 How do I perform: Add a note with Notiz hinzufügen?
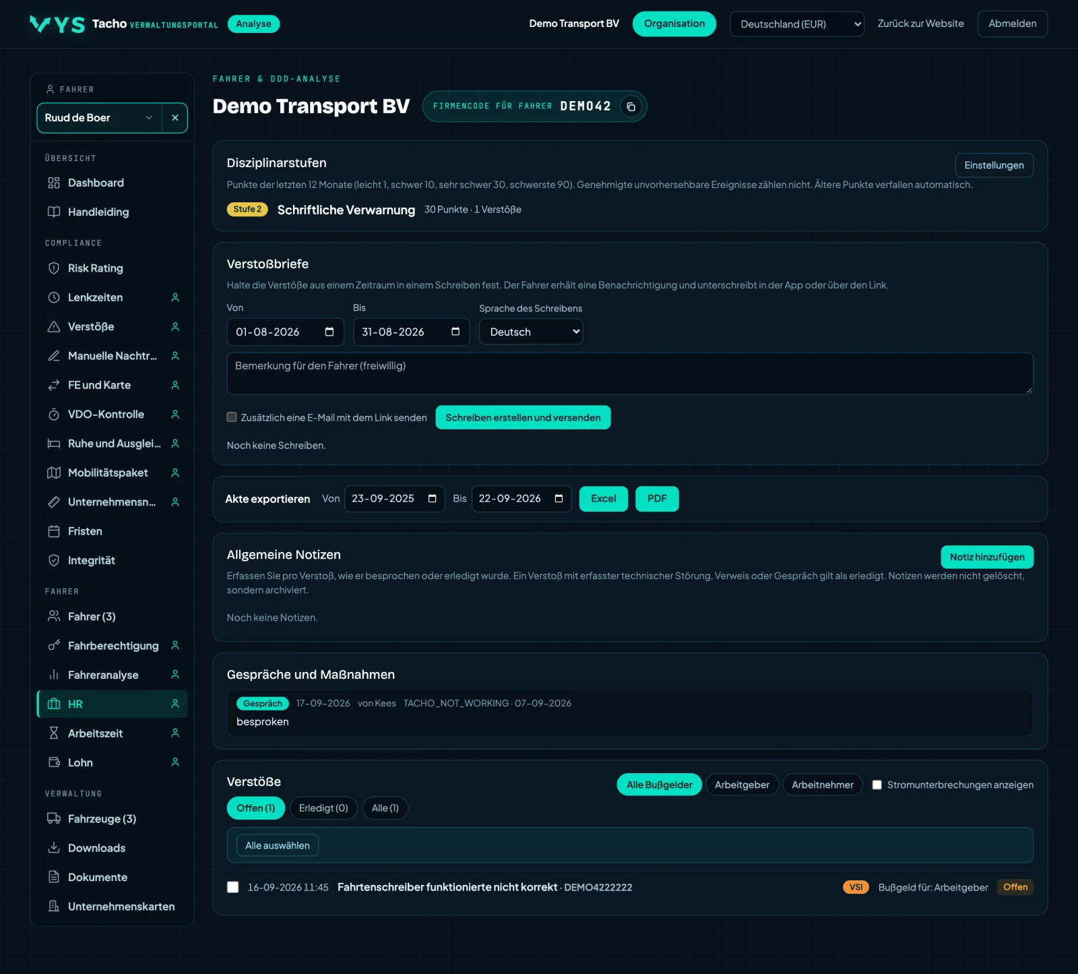point(987,557)
